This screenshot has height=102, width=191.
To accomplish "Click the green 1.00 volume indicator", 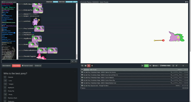I will click(x=146, y=66).
